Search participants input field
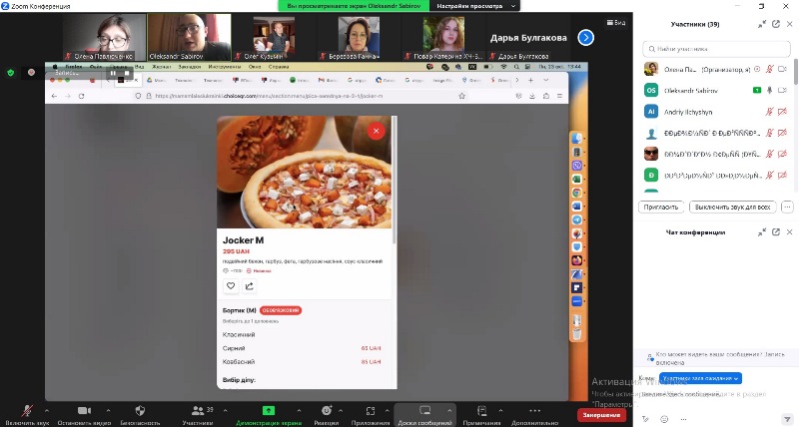This screenshot has width=799, height=427. click(x=716, y=49)
